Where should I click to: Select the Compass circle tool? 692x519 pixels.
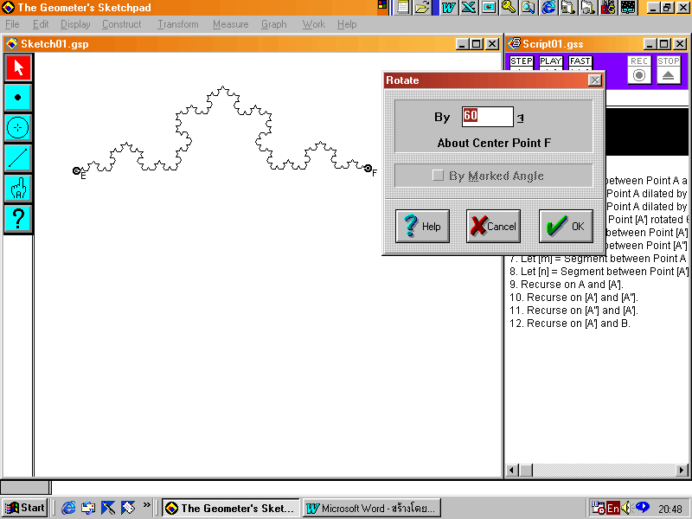pyautogui.click(x=18, y=127)
